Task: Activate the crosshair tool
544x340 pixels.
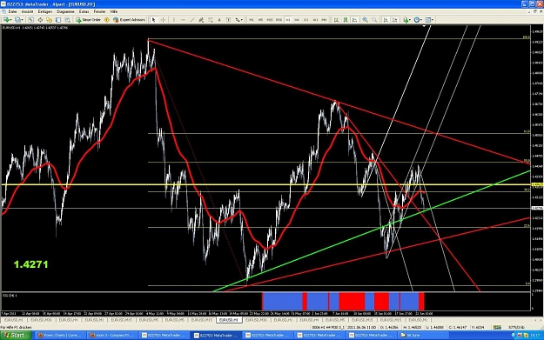Action: 163,20
